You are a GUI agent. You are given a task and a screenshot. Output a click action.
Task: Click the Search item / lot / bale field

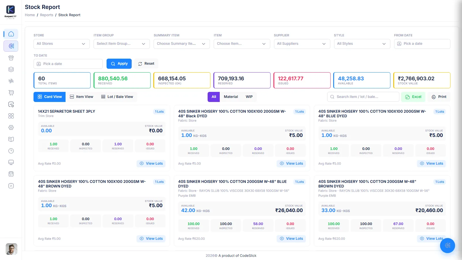363,97
